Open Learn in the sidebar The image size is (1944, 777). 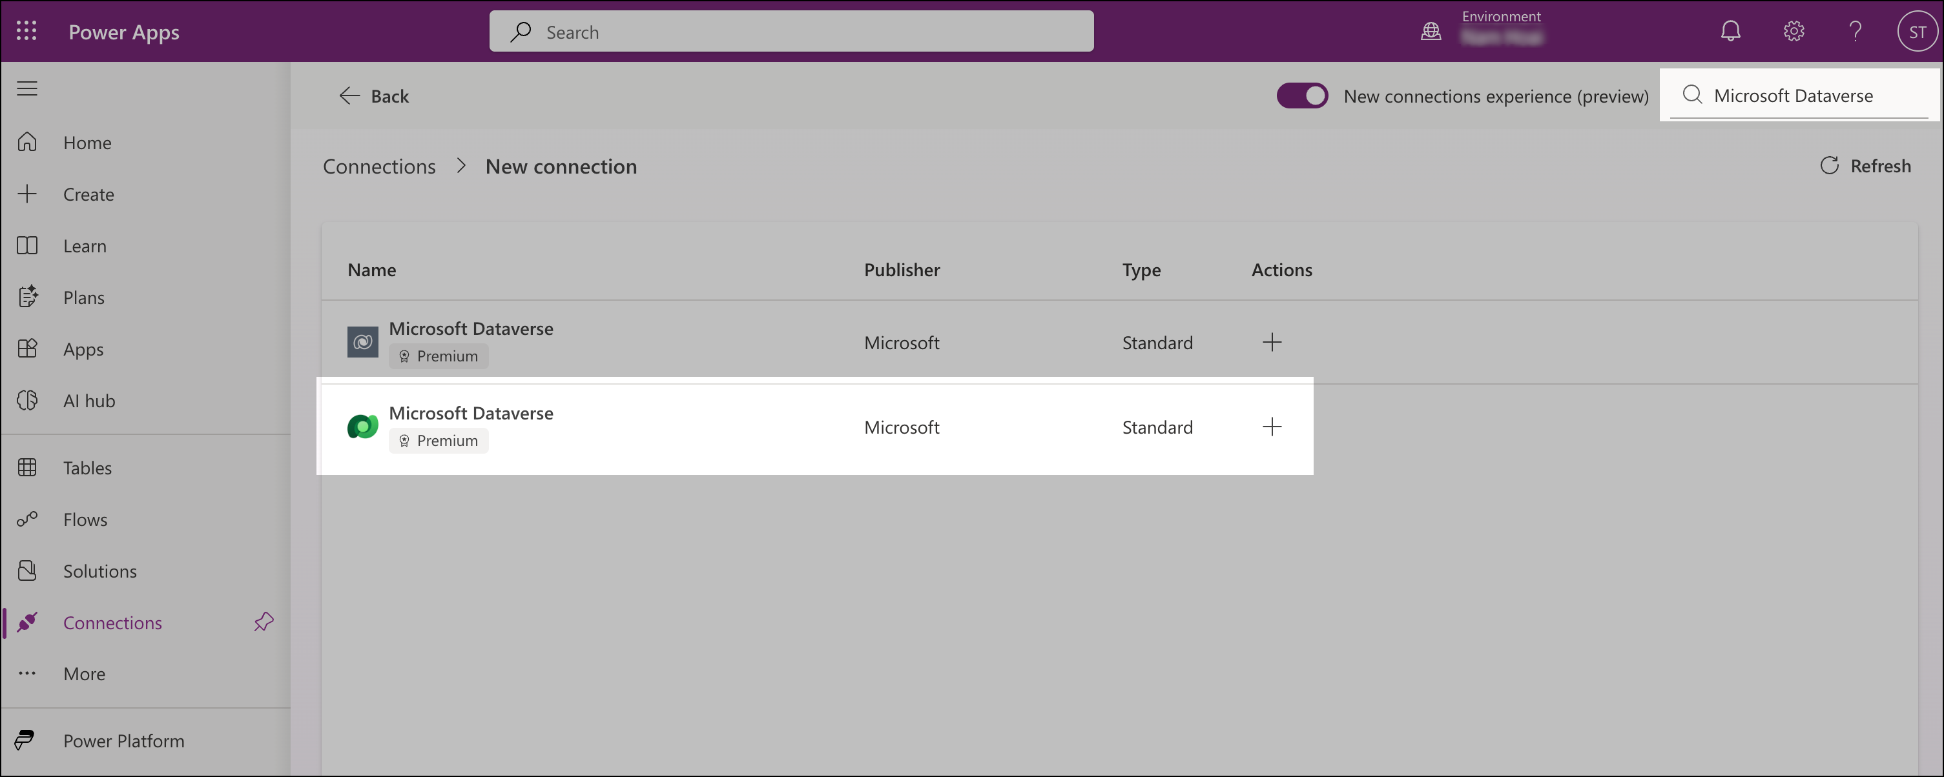tap(145, 246)
